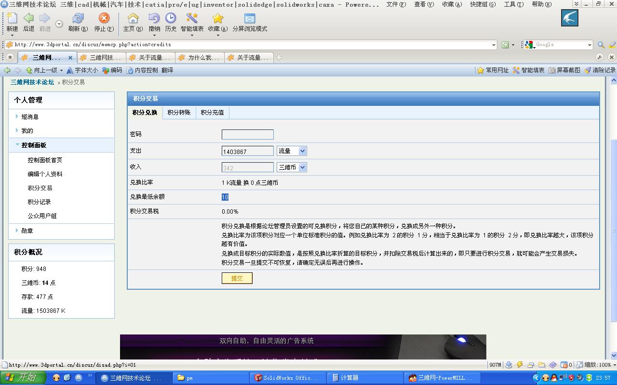This screenshot has width=617, height=385.
Task: Open the pm folder taskbar button
Action: (210, 378)
